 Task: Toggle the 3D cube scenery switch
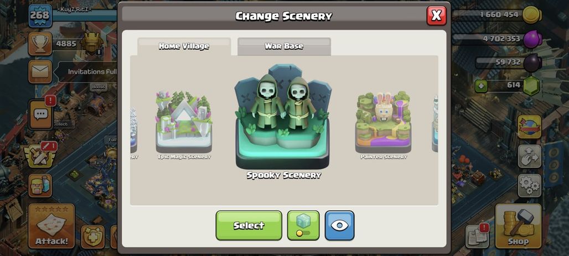303,225
